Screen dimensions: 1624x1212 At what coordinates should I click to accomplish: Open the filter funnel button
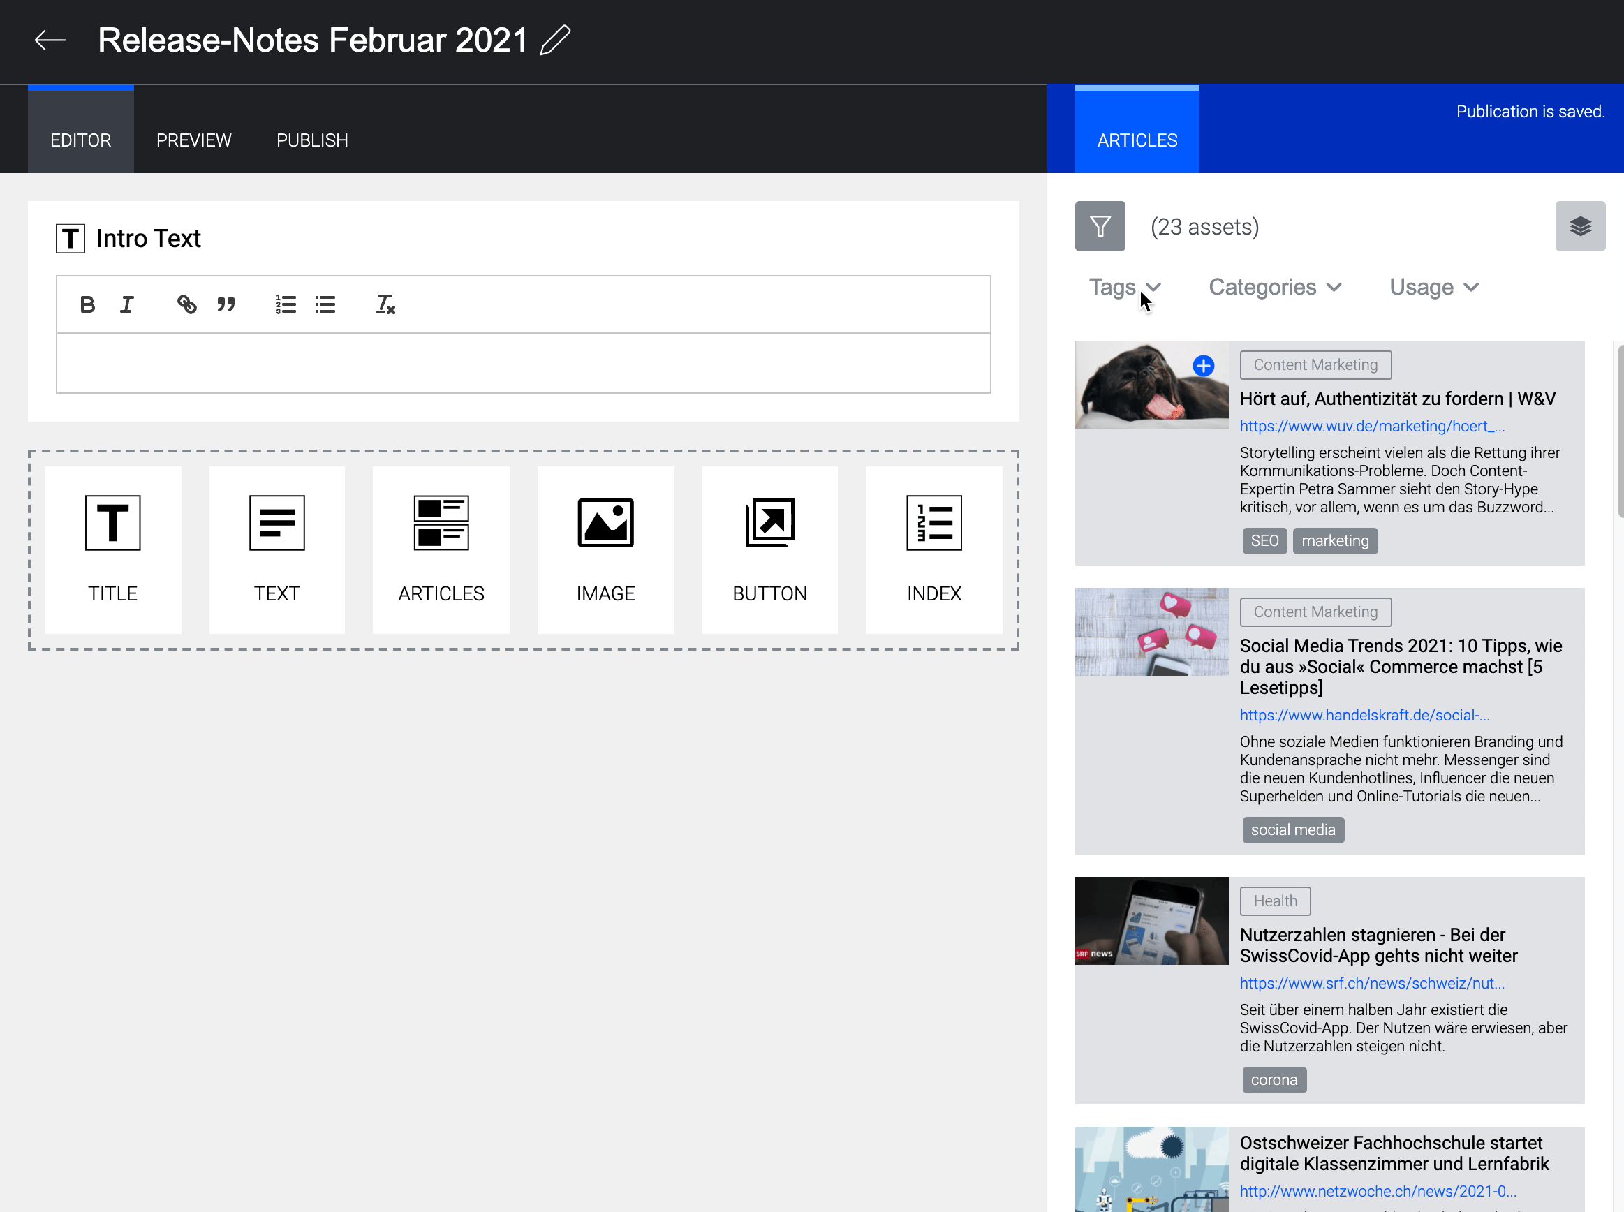(x=1100, y=226)
